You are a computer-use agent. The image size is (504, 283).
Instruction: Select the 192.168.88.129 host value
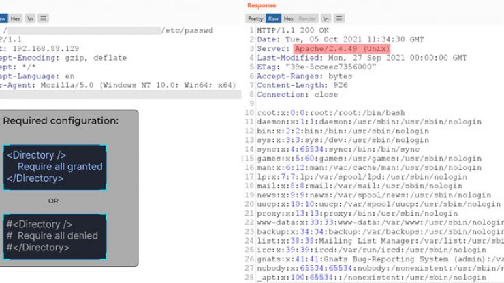[x=46, y=48]
